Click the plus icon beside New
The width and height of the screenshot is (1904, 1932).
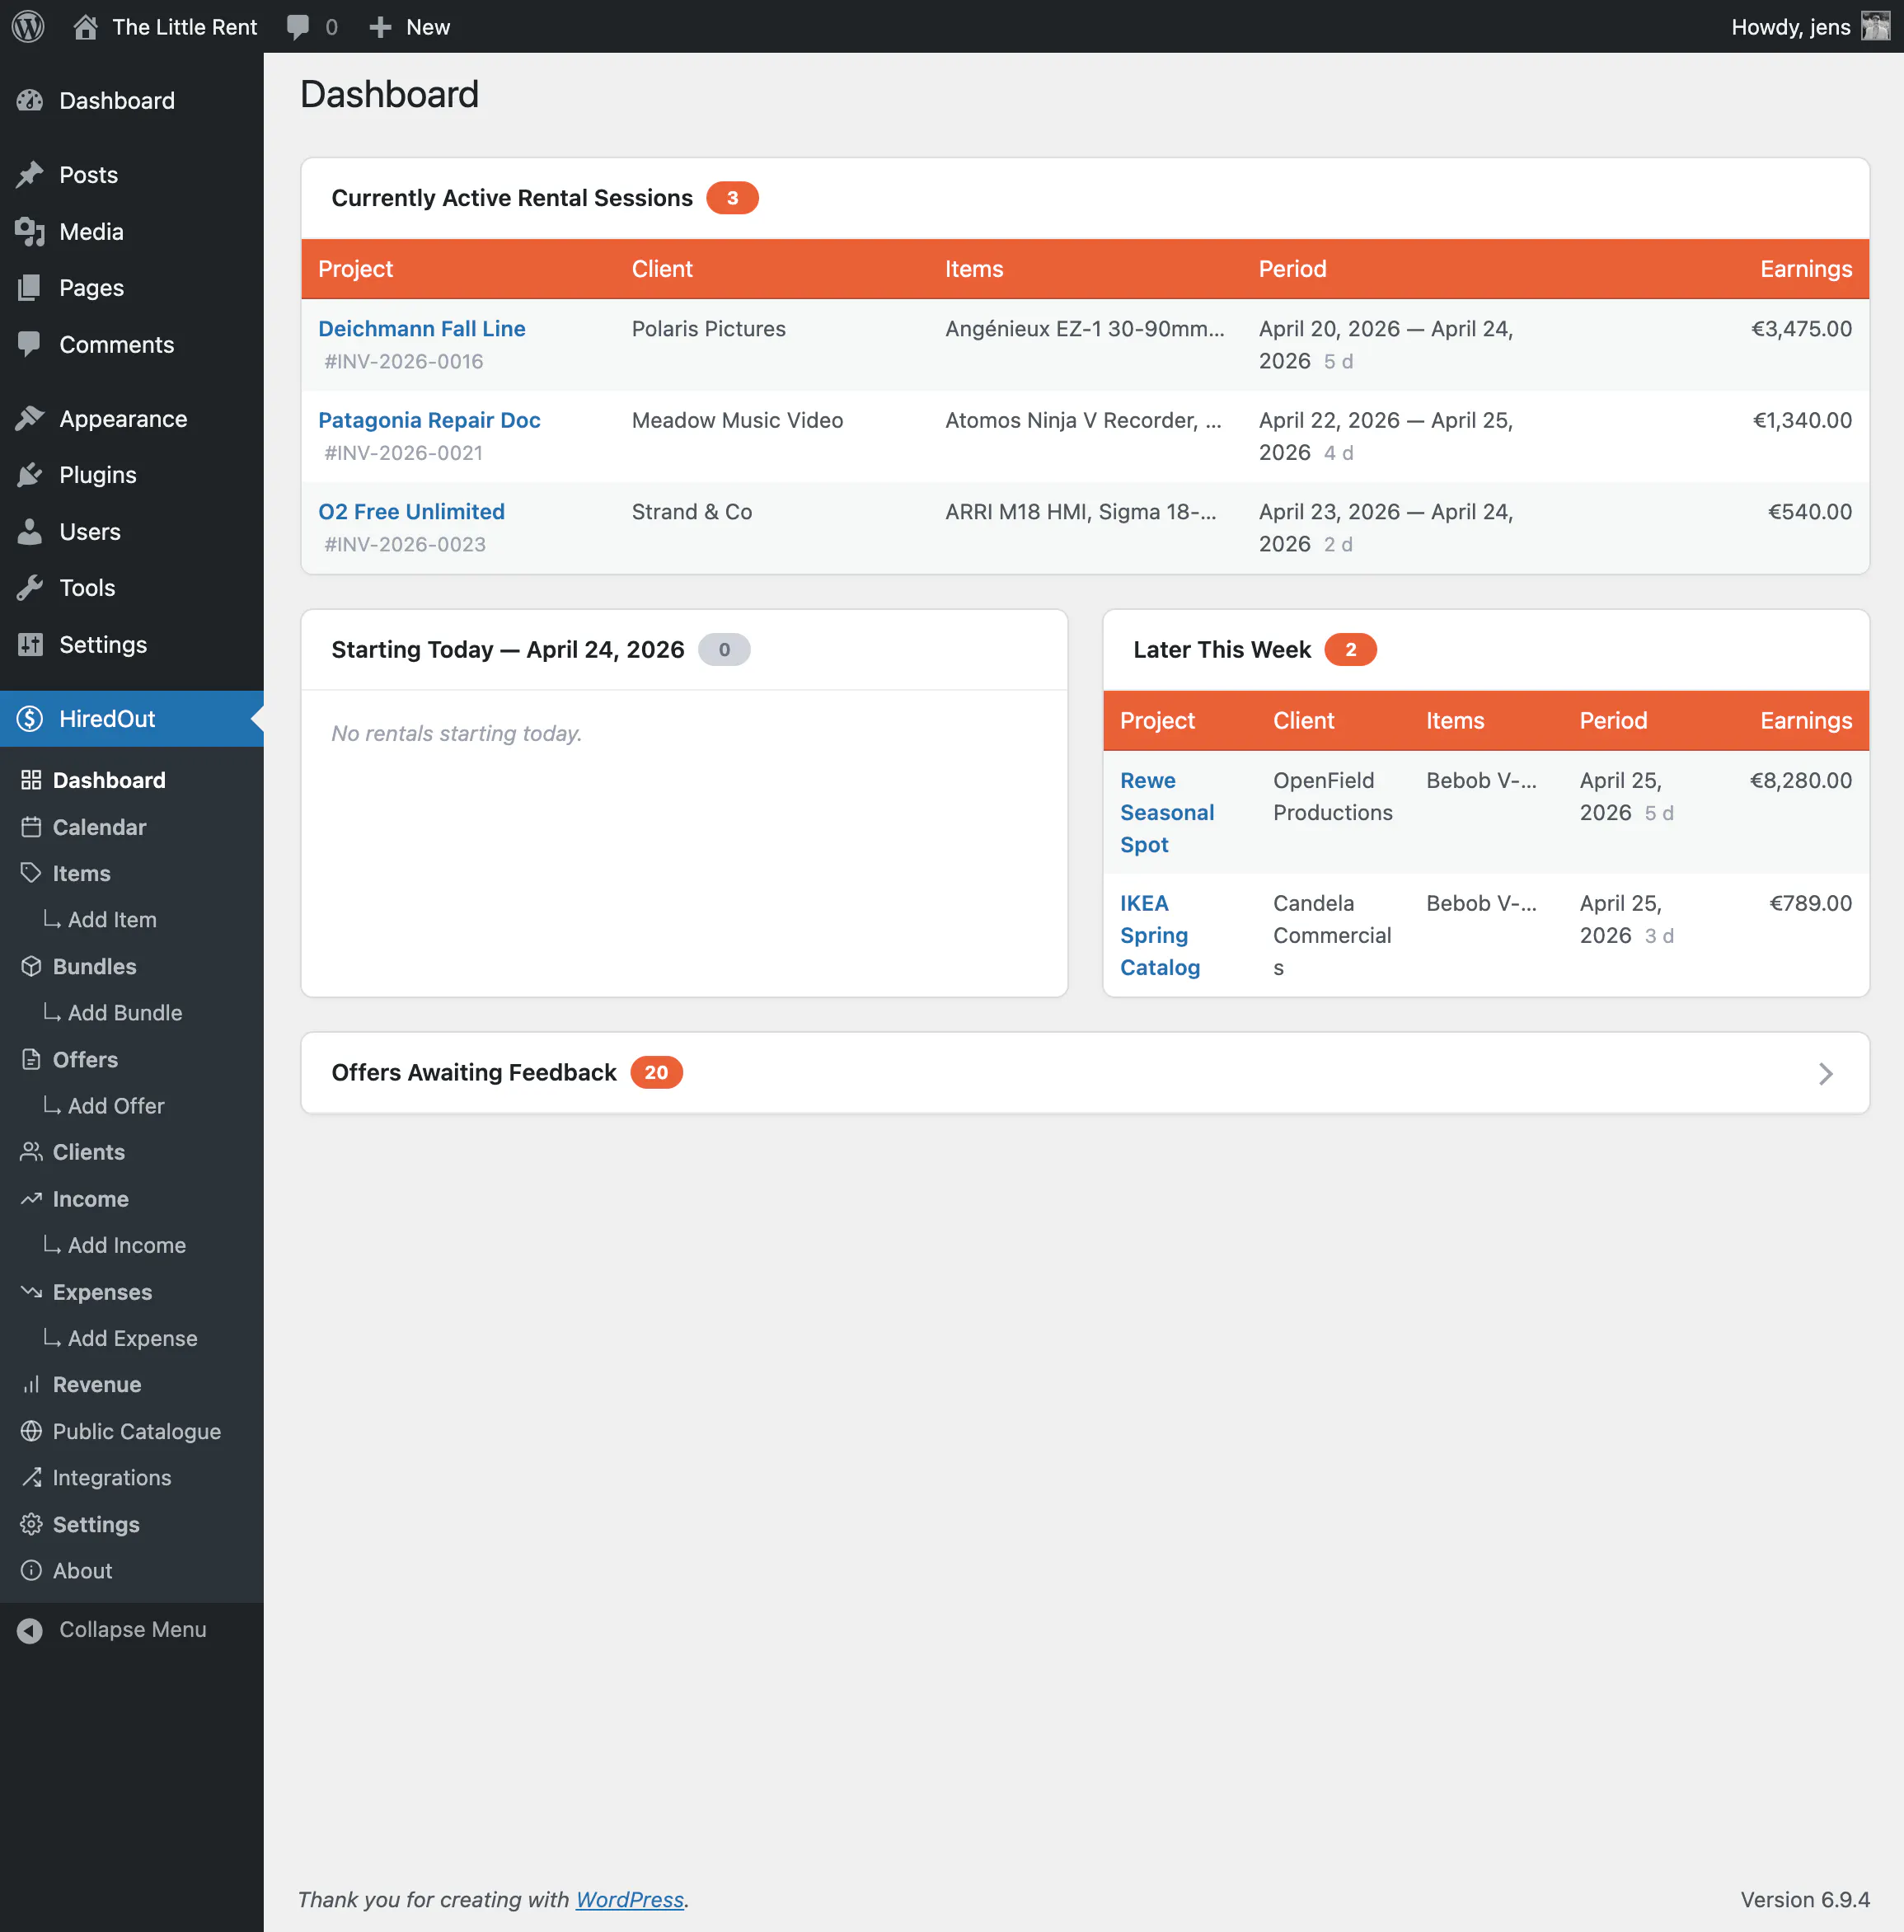tap(380, 27)
